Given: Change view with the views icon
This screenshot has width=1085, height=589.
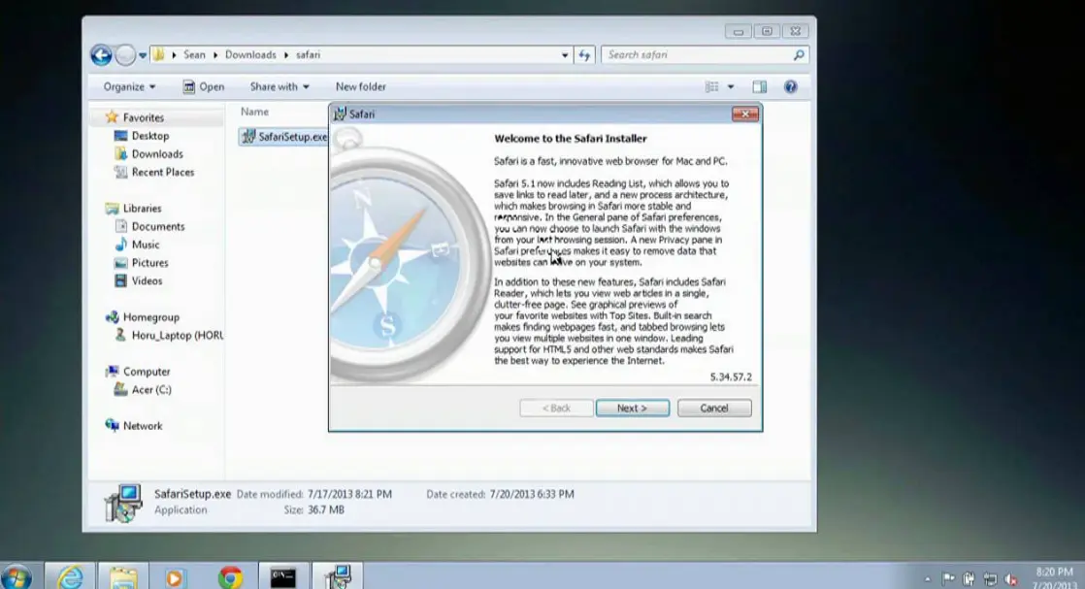Looking at the screenshot, I should click(x=711, y=86).
